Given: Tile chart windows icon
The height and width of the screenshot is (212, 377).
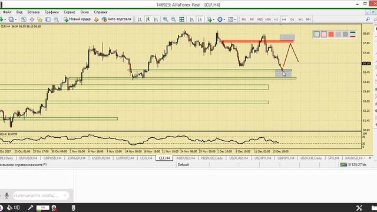Looking at the screenshot, I should [181, 19].
